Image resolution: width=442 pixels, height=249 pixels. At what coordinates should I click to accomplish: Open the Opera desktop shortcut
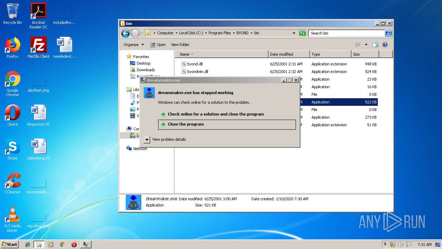pos(12,116)
